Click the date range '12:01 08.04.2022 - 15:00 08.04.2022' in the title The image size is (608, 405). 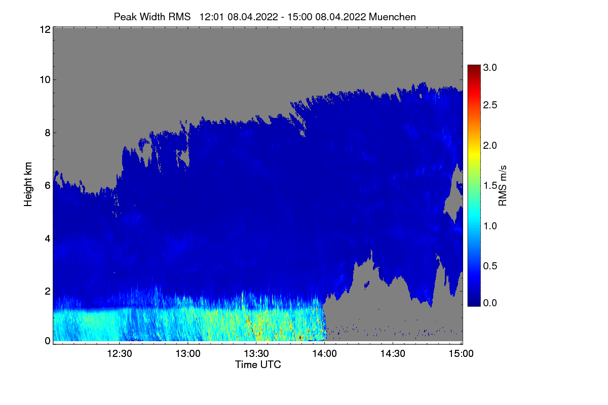283,17
